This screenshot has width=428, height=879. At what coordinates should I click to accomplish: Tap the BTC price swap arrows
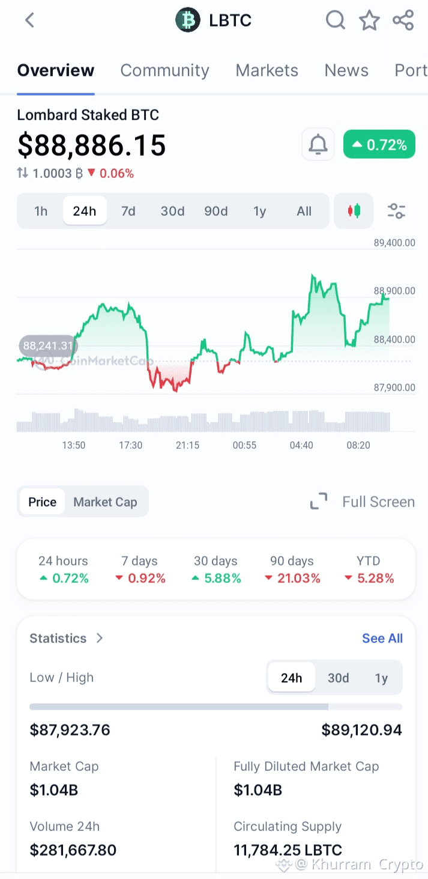point(23,174)
